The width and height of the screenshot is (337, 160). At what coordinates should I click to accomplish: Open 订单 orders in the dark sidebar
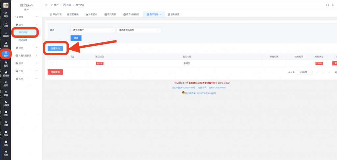6,24
